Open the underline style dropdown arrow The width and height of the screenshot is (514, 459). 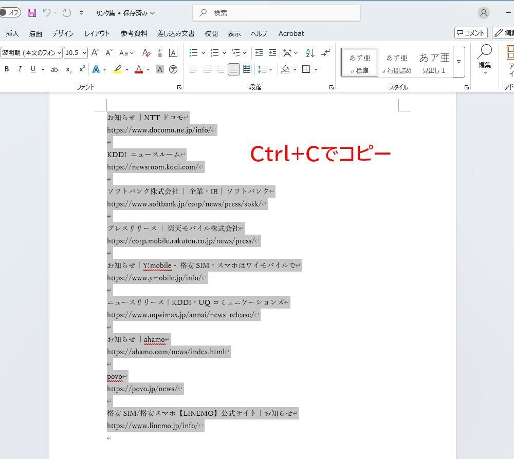click(43, 69)
